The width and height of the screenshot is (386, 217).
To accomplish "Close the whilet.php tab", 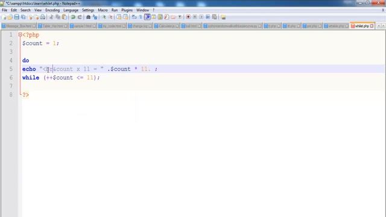I will 372,26.
